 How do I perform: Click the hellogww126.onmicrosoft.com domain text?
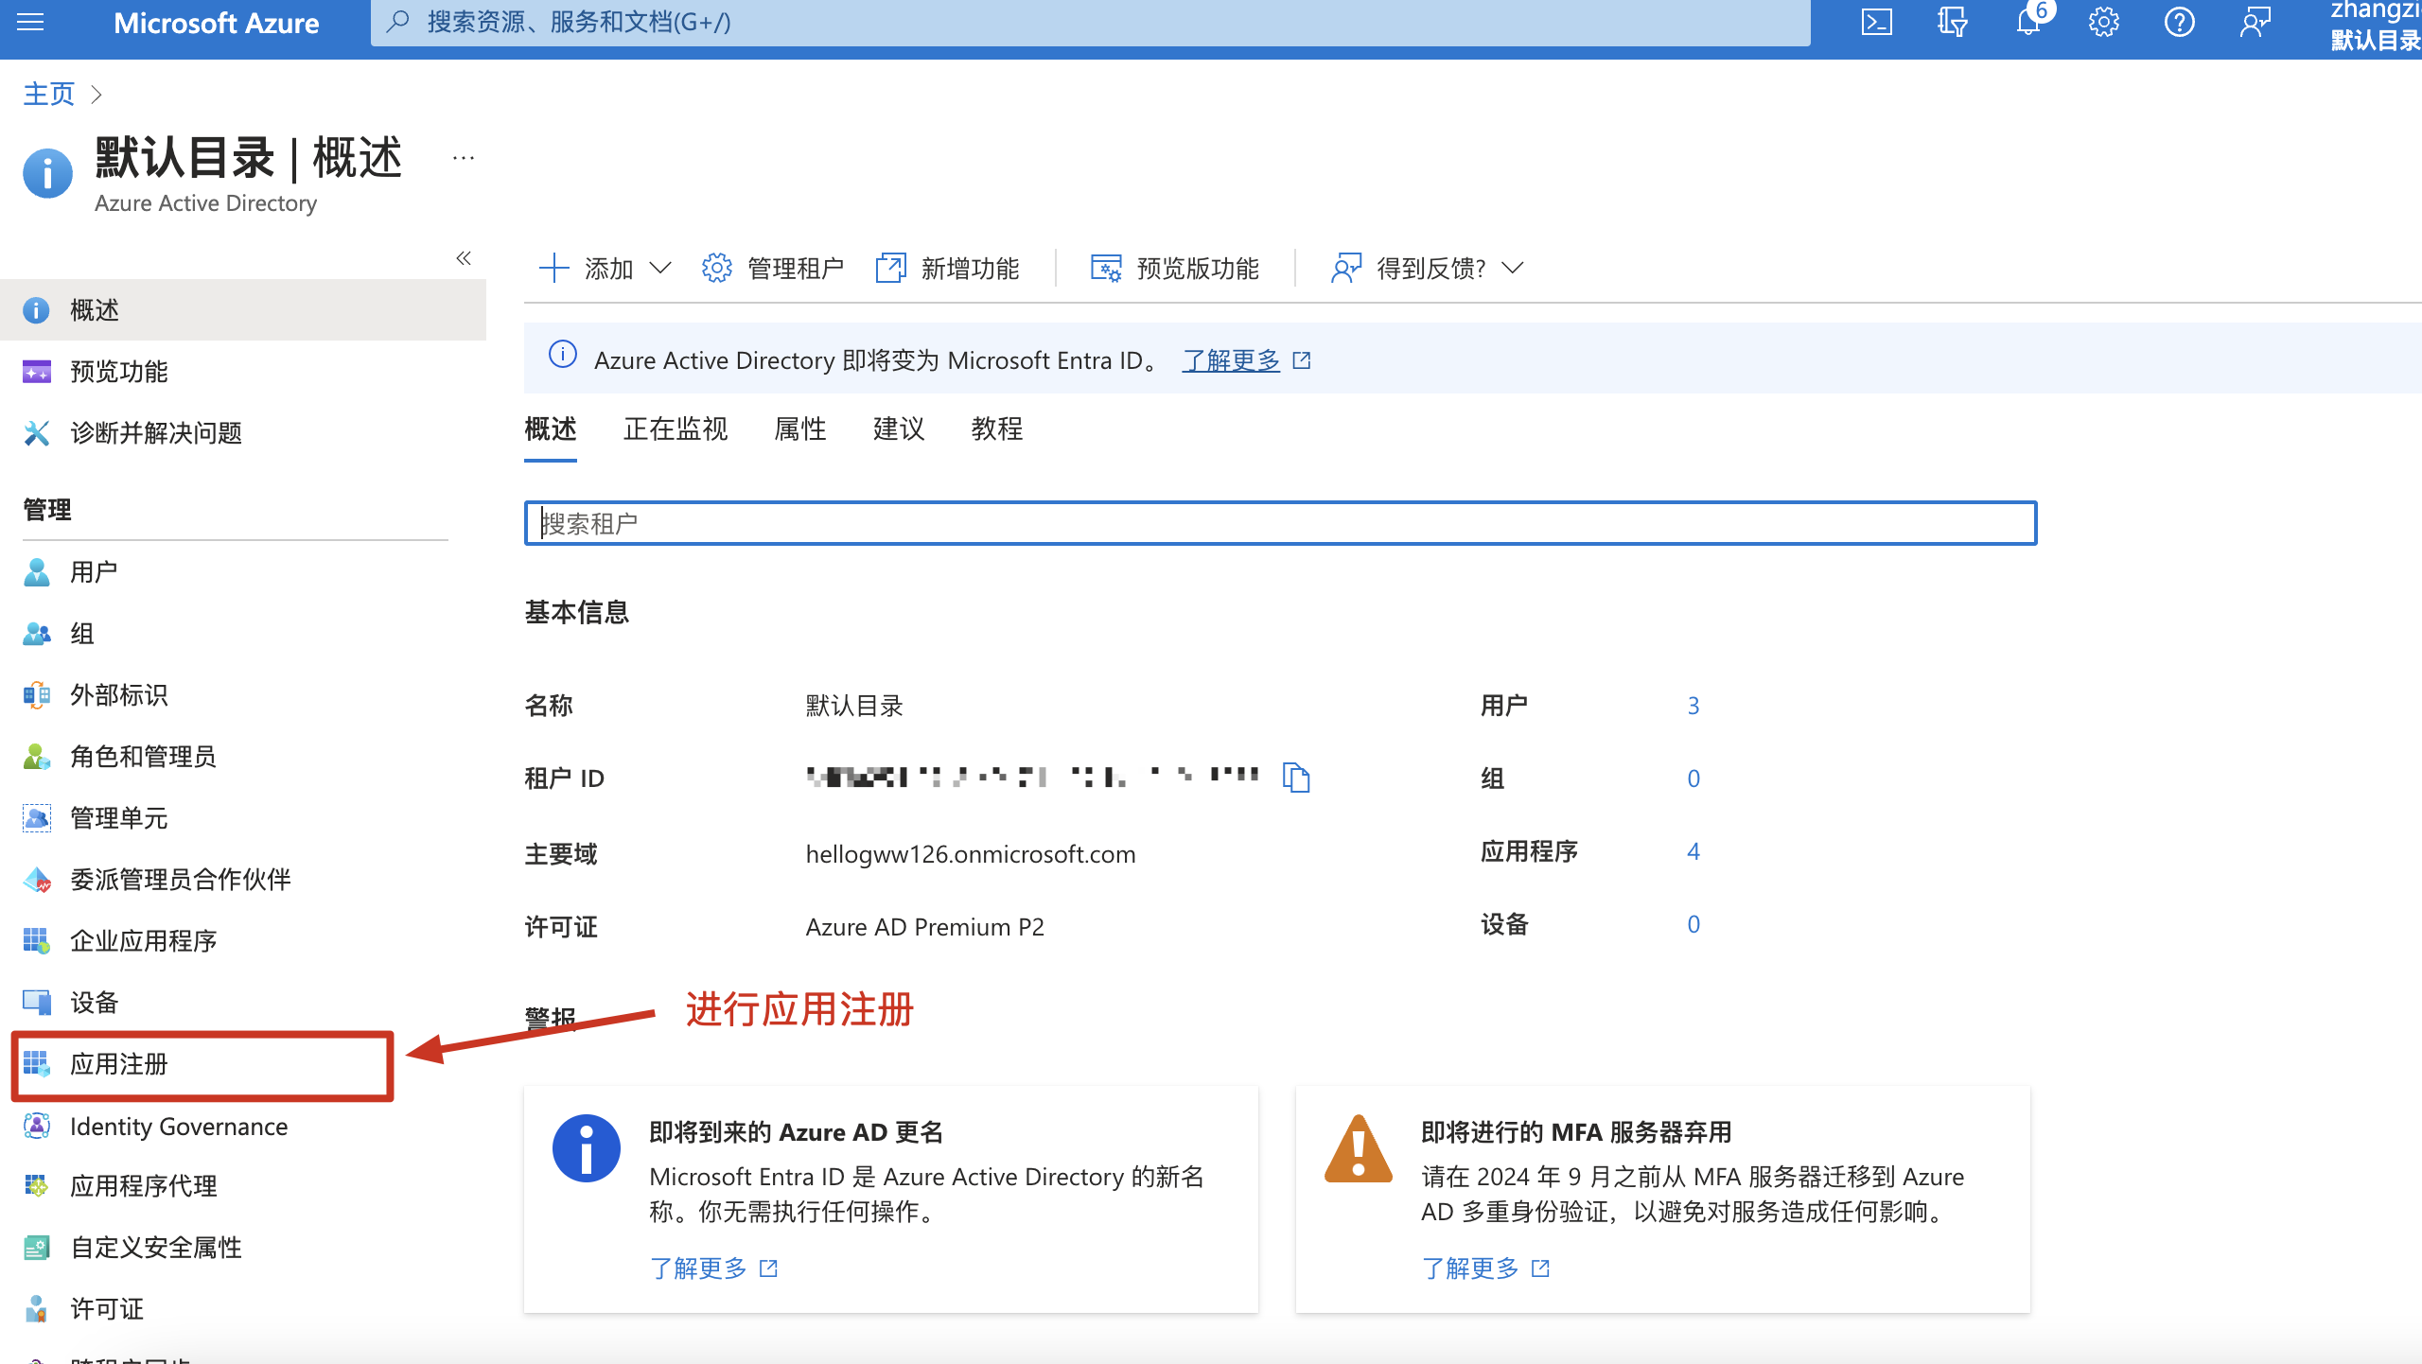[971, 854]
